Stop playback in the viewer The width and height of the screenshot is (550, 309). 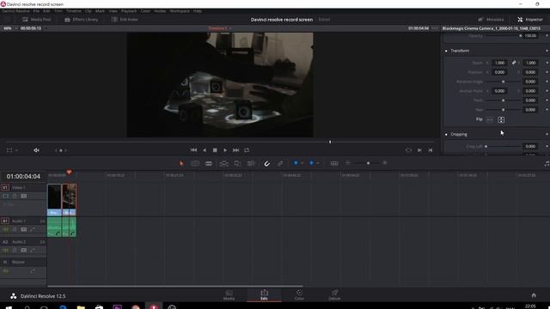[x=215, y=150]
